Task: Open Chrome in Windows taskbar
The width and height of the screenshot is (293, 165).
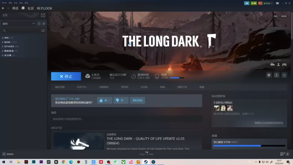Action: coord(63,162)
